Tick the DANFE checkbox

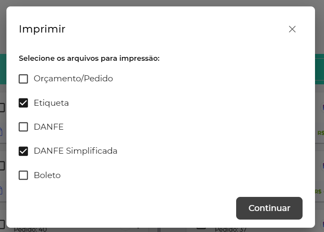tap(24, 127)
